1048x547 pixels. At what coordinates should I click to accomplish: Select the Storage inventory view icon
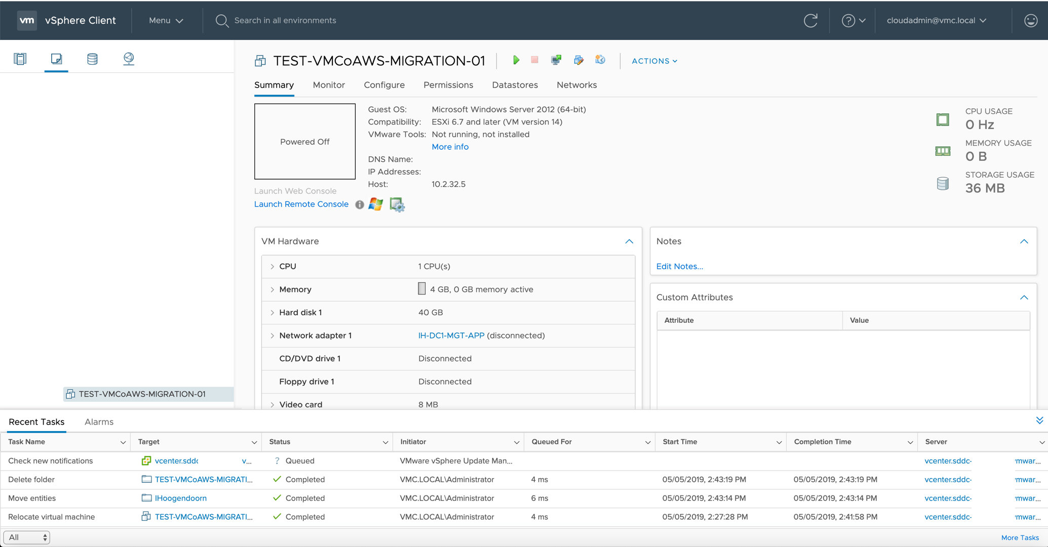pyautogui.click(x=92, y=59)
